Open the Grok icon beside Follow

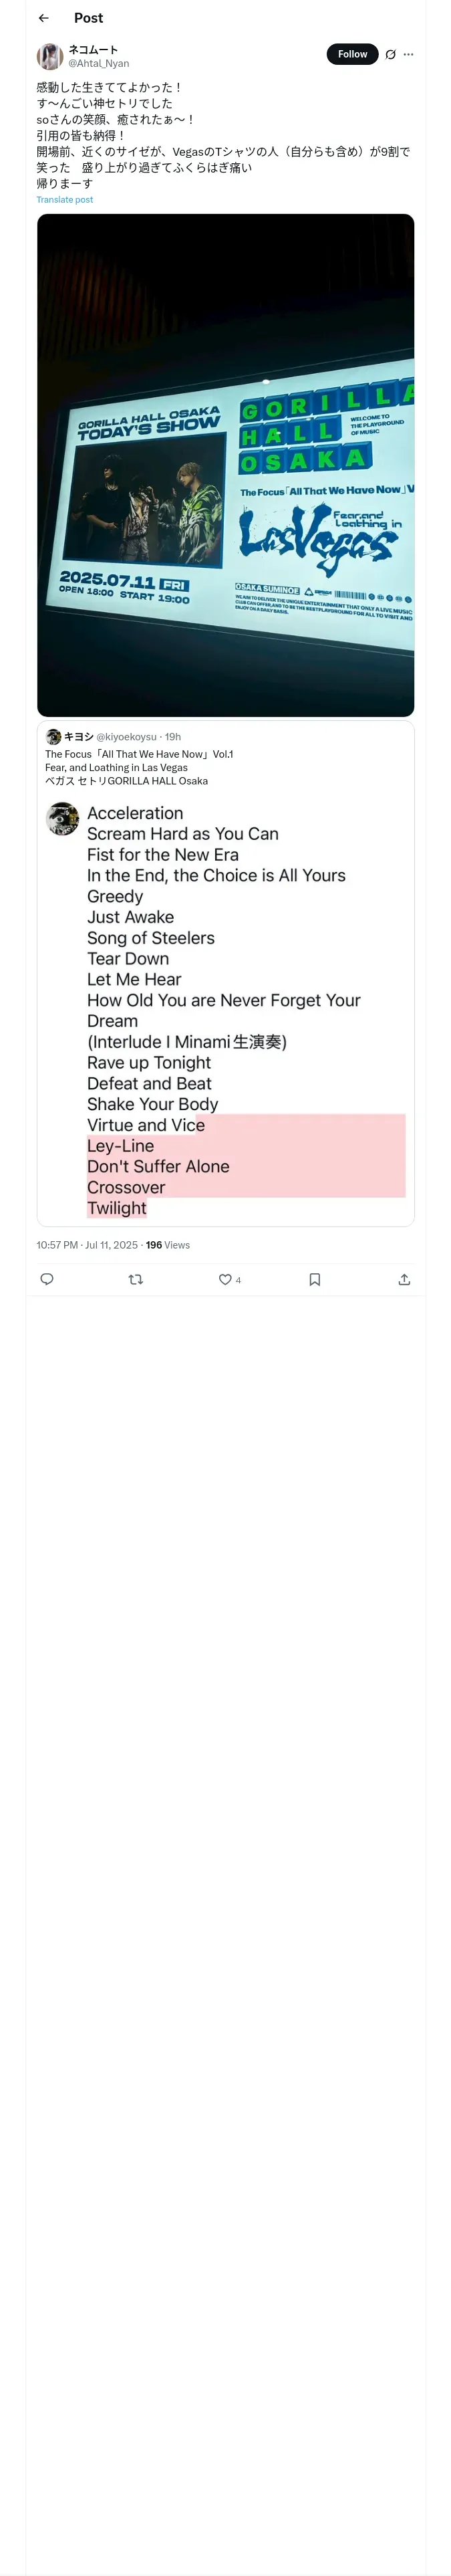[x=390, y=55]
